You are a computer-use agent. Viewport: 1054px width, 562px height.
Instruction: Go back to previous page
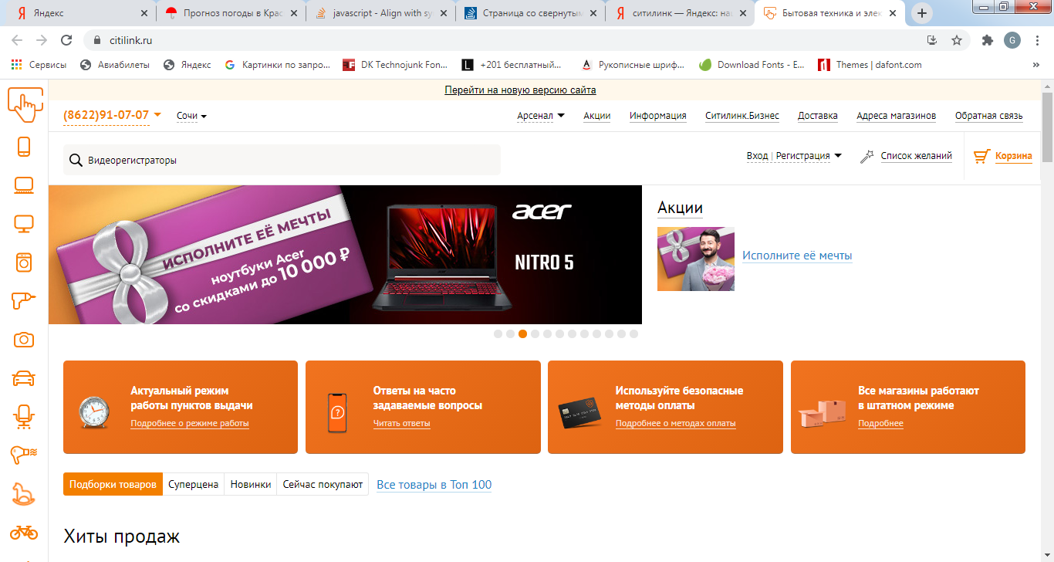tap(18, 40)
